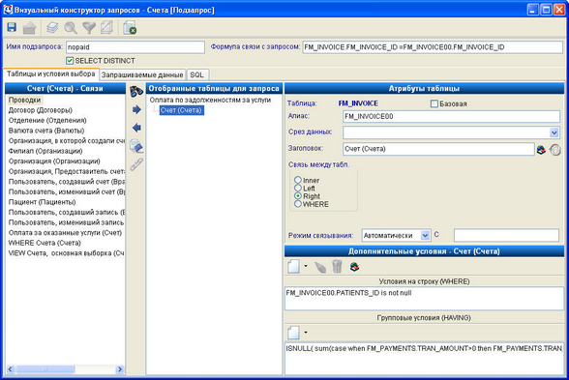The height and width of the screenshot is (380, 569).
Task: Click the binoculars search icon
Action: 136,91
